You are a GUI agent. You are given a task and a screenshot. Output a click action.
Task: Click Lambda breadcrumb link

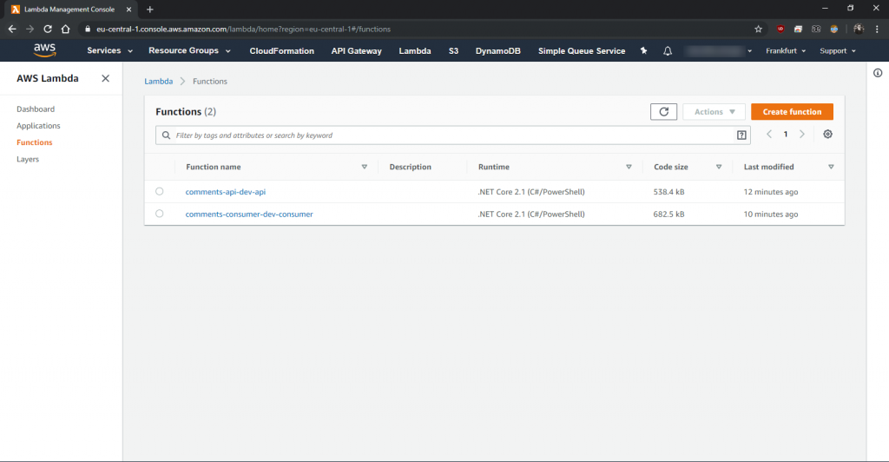[158, 81]
